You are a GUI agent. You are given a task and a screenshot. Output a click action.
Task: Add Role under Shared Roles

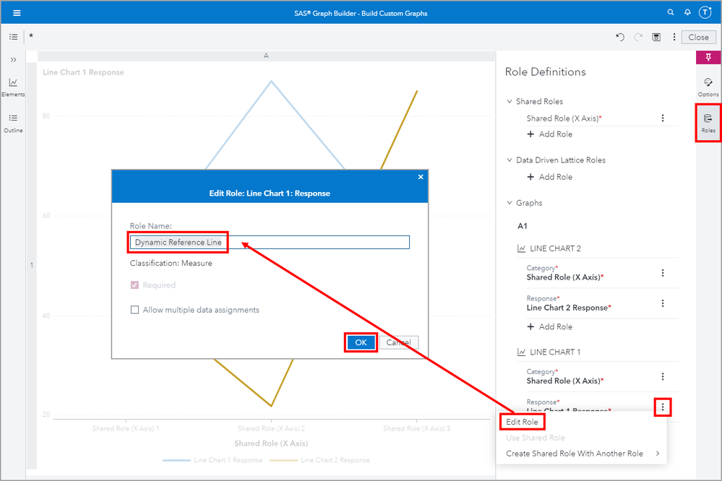(549, 134)
